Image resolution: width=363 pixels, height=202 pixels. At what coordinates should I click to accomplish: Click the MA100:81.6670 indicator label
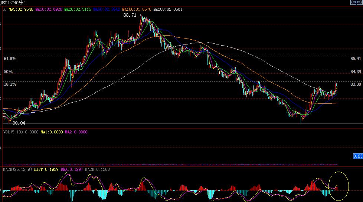pyautogui.click(x=137, y=10)
